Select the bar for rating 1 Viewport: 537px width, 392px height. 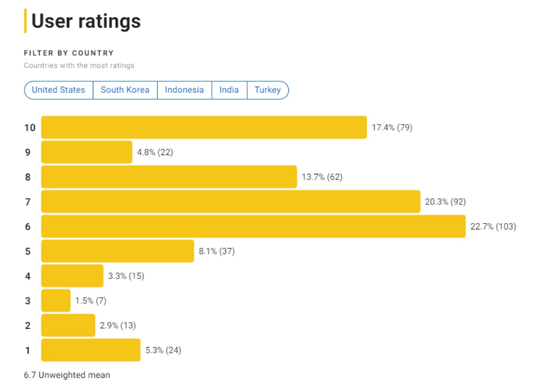[x=89, y=350]
